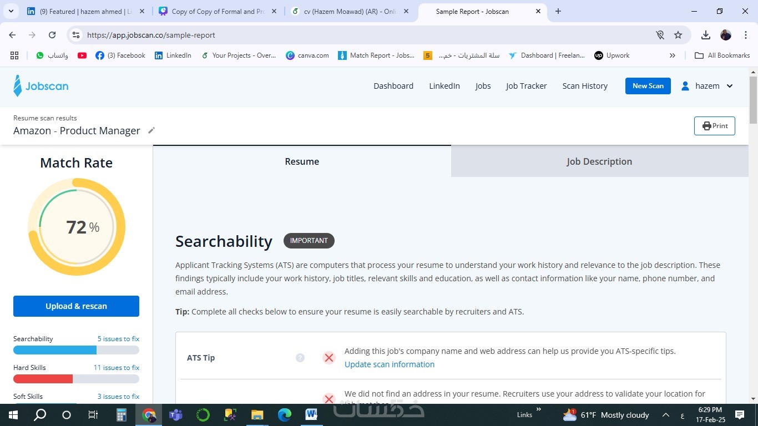Open site information icon in address bar
Screen dimensions: 758x426
click(77, 35)
